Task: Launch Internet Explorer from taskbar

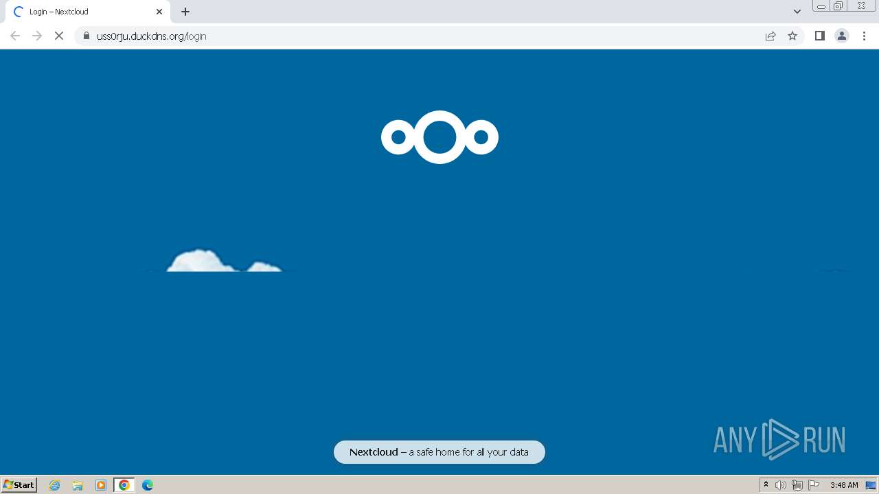Action: 55,485
